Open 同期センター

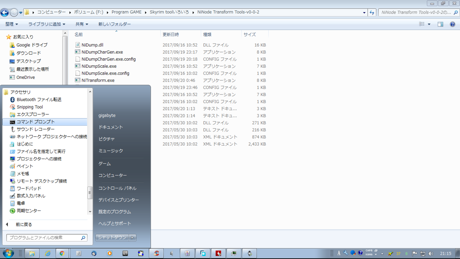(x=25, y=211)
